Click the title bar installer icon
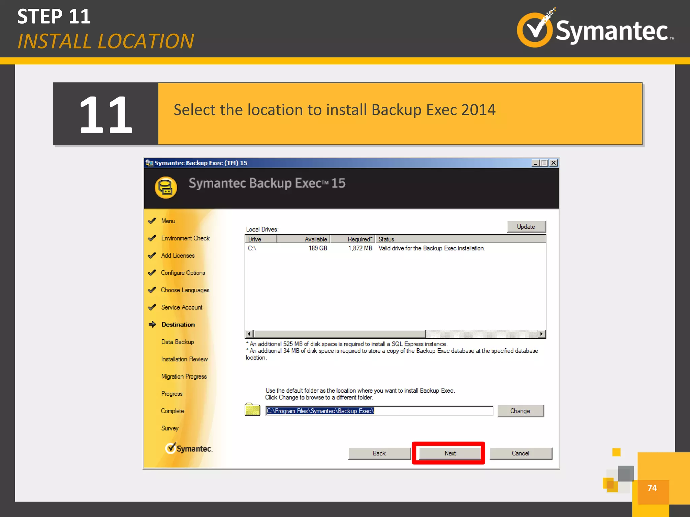 click(149, 163)
